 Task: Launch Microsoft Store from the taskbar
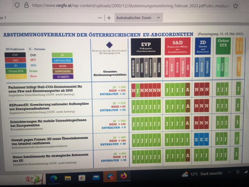[x=82, y=178]
